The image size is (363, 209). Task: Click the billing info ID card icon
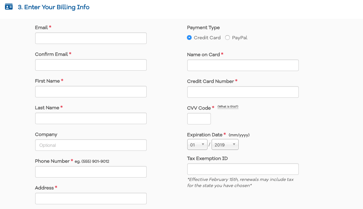pyautogui.click(x=9, y=7)
